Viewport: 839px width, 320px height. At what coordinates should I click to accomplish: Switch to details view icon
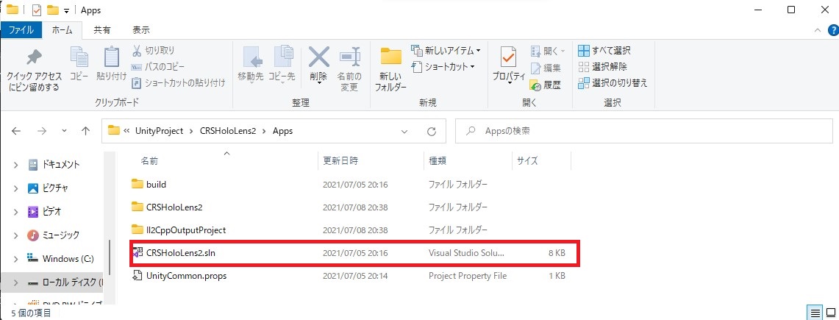(815, 313)
